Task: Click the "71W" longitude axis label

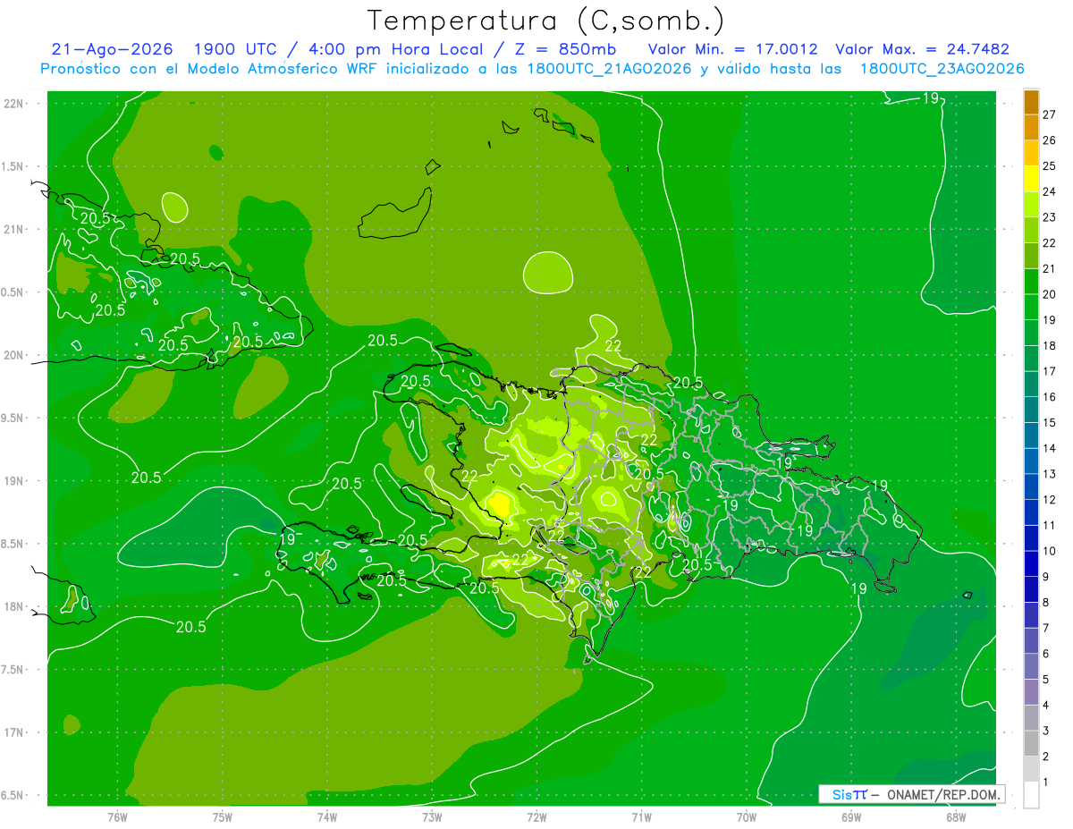Action: point(641,816)
